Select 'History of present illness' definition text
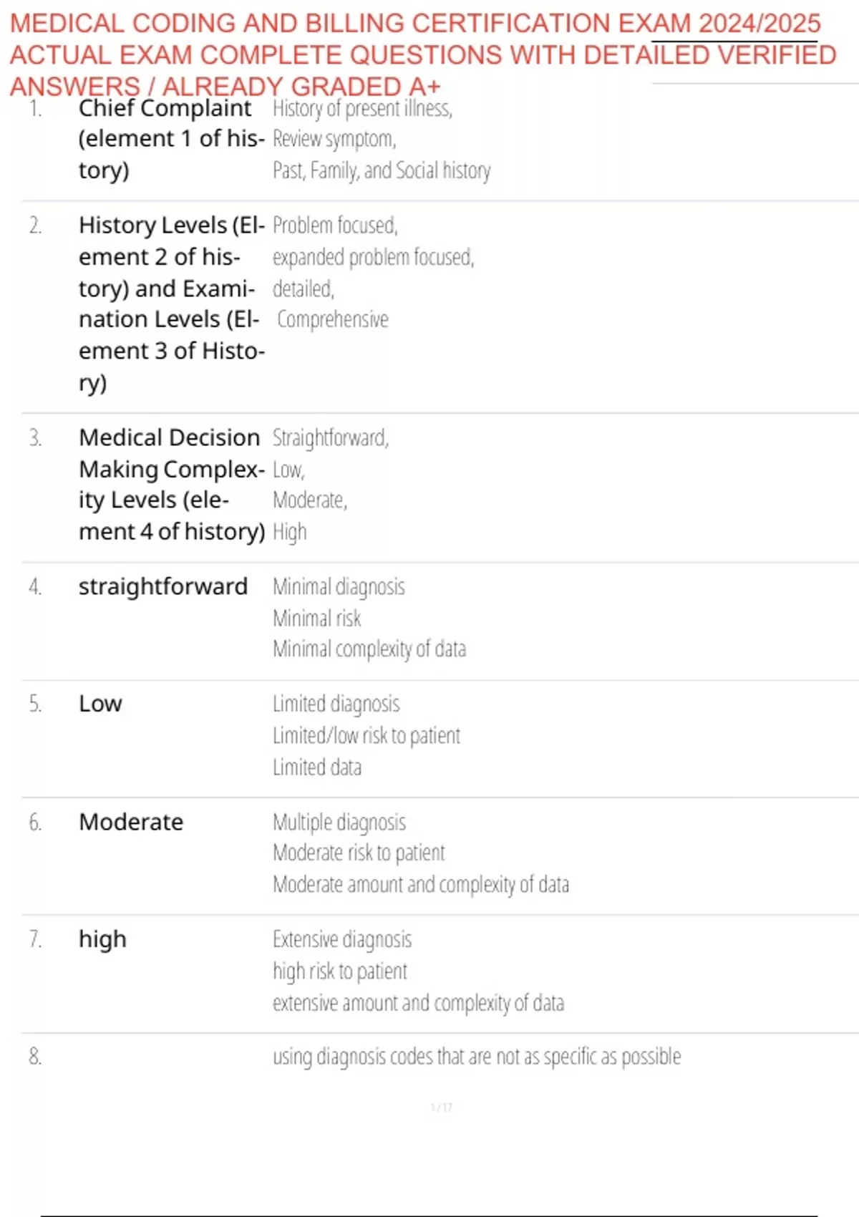Screen dimensions: 859x1217 point(362,109)
